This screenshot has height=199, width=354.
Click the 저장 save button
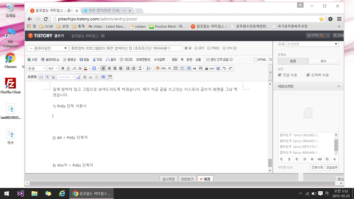pyautogui.click(x=205, y=179)
